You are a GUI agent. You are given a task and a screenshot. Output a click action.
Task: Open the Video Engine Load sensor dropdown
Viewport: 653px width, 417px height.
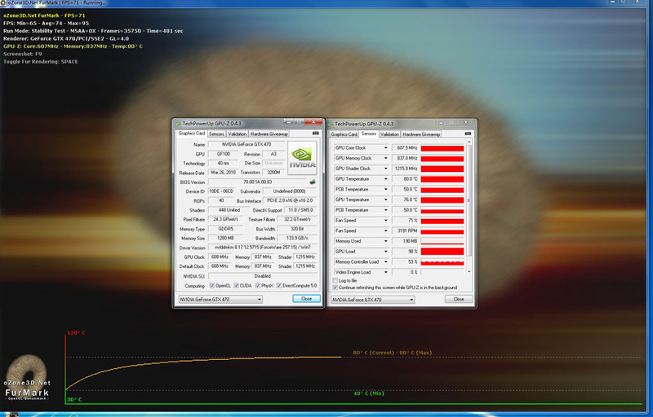[385, 273]
